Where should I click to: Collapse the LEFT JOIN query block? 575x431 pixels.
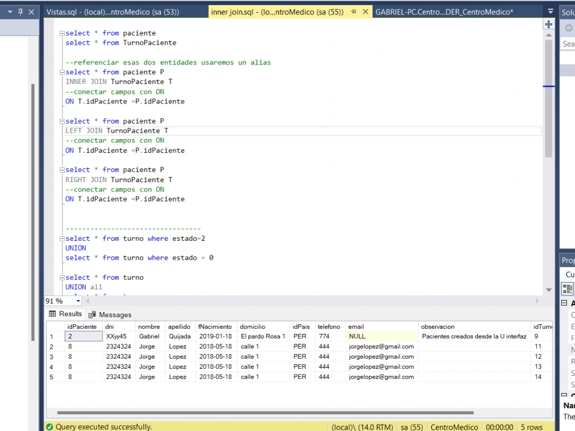coord(62,121)
